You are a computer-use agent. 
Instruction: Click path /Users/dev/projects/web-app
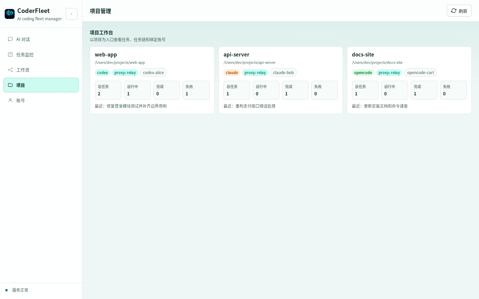(x=120, y=62)
